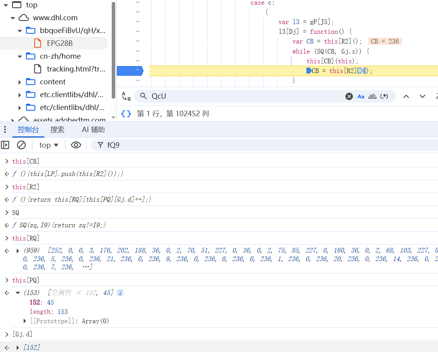The image size is (438, 352).
Task: Switch to the 控制台 tab
Action: pyautogui.click(x=28, y=129)
